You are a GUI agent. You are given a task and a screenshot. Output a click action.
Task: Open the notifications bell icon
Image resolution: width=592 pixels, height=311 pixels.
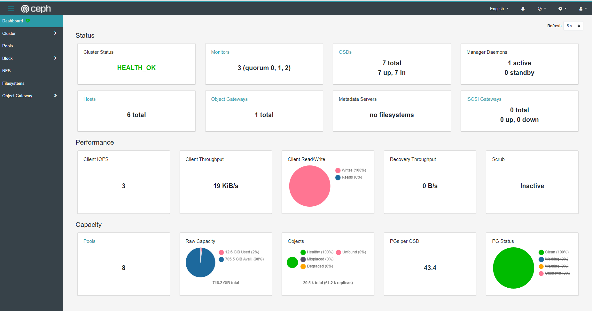523,9
